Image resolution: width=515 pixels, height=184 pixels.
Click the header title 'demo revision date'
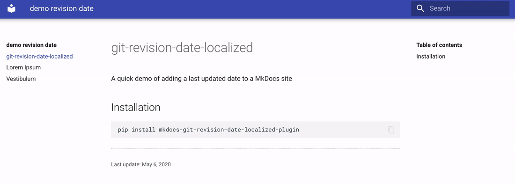[x=62, y=8]
